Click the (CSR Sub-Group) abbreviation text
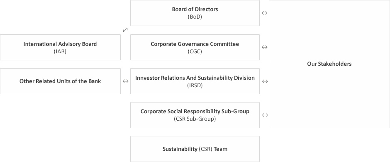This screenshot has height=162, width=390. coord(195,119)
